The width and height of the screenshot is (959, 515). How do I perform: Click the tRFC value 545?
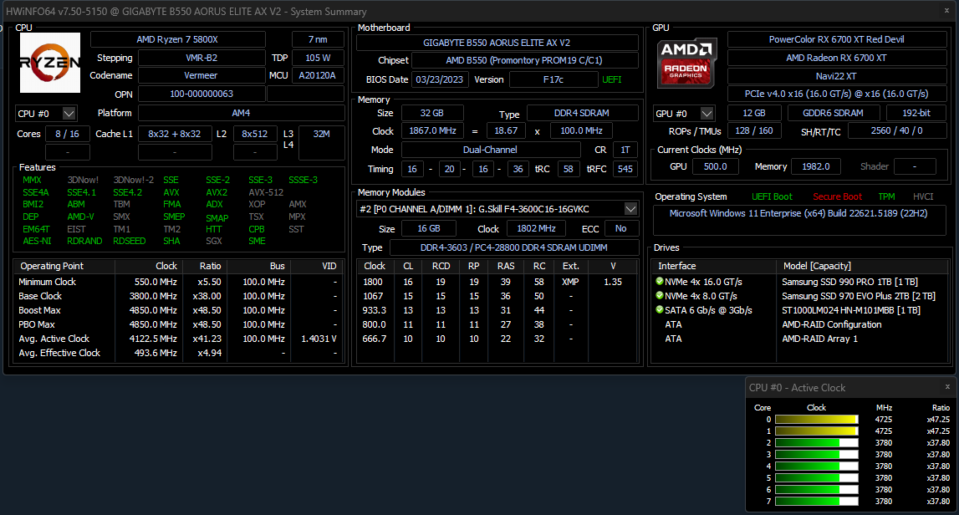(x=625, y=169)
